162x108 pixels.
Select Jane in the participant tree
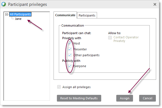click(x=18, y=19)
